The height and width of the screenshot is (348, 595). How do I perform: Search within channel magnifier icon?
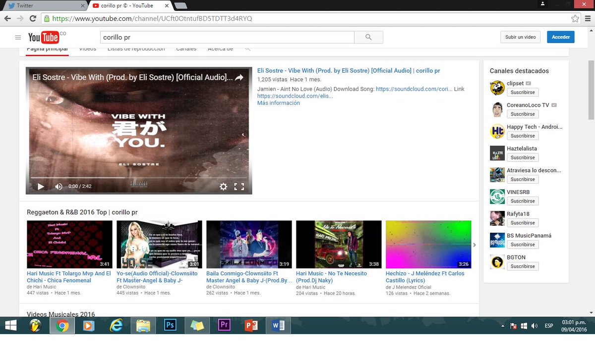(x=247, y=49)
